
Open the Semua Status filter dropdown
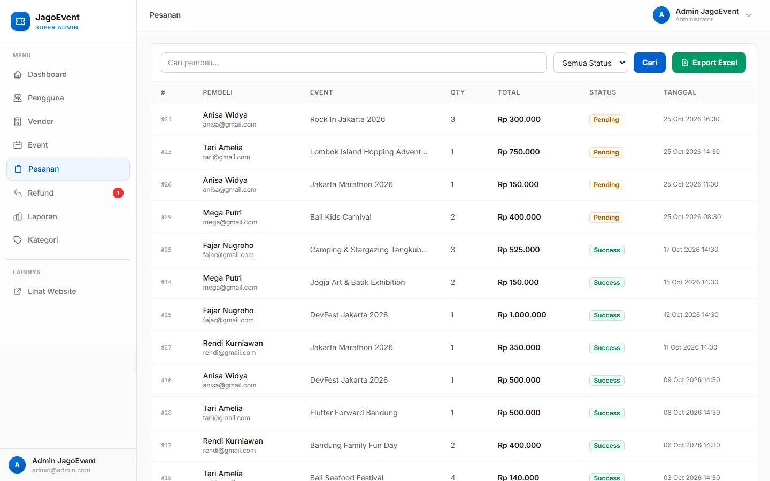click(590, 63)
